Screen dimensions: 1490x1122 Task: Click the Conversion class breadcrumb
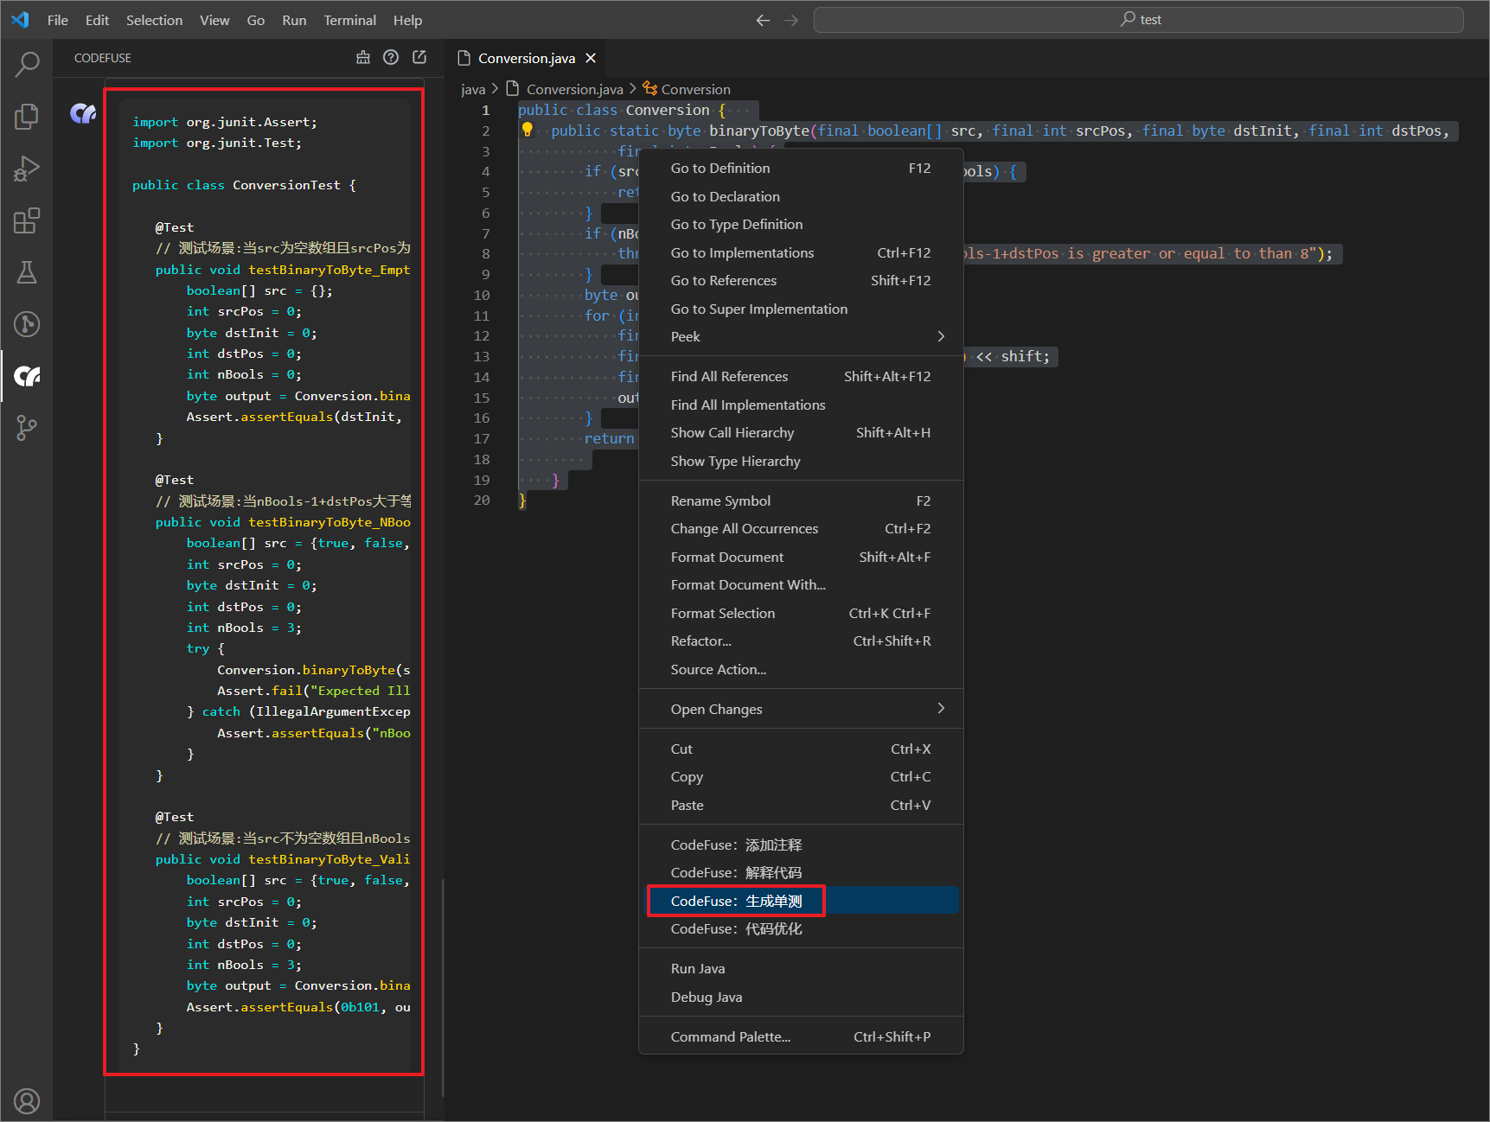click(687, 89)
